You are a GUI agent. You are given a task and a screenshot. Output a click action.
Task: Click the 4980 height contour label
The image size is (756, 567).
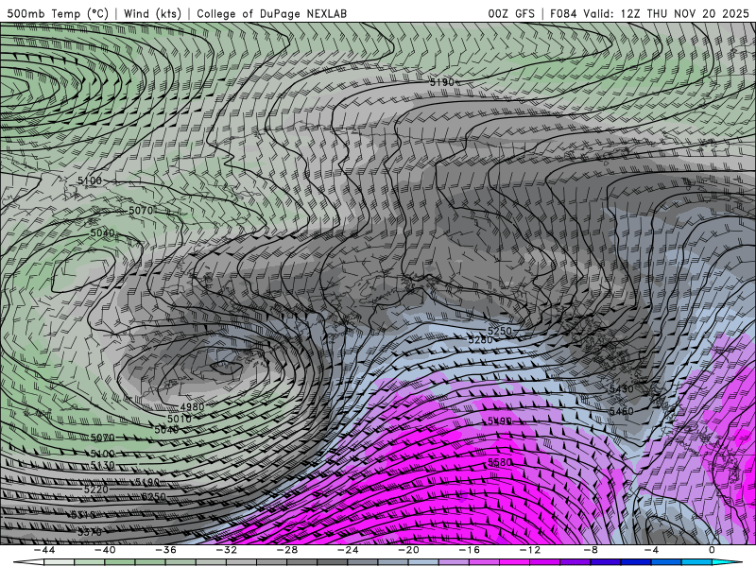(192, 407)
